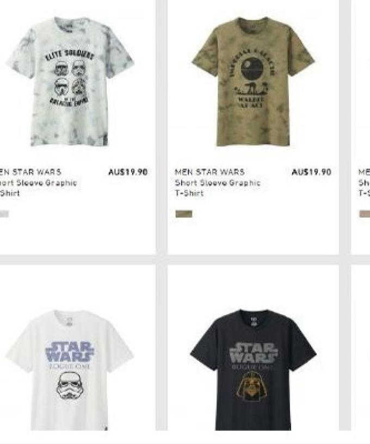The height and width of the screenshot is (444, 370).
Task: Open the olive Death Star shirt image
Action: 253,82
